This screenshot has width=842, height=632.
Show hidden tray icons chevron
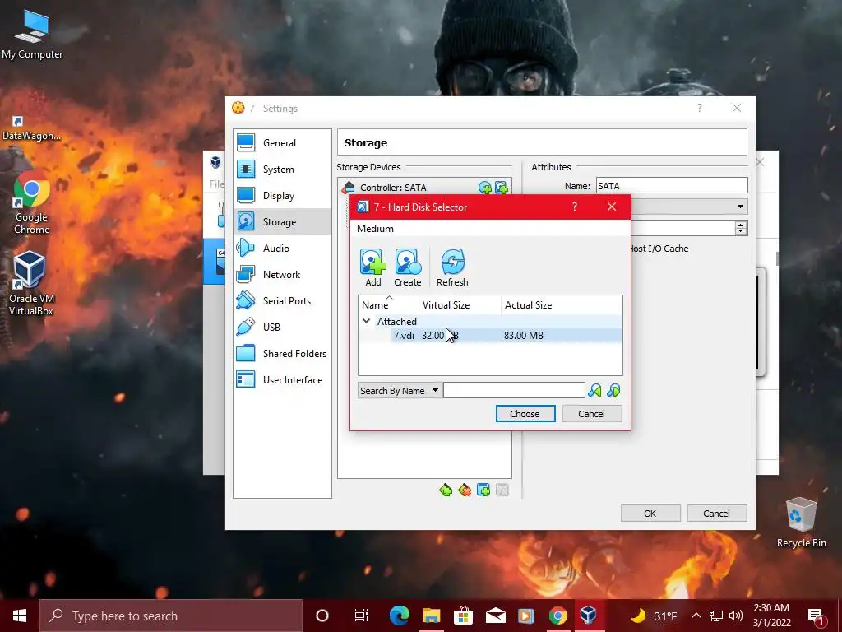click(696, 616)
